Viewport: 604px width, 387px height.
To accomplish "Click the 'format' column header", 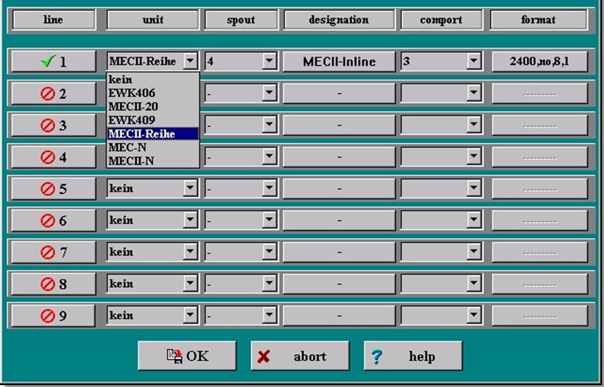I will tap(538, 20).
